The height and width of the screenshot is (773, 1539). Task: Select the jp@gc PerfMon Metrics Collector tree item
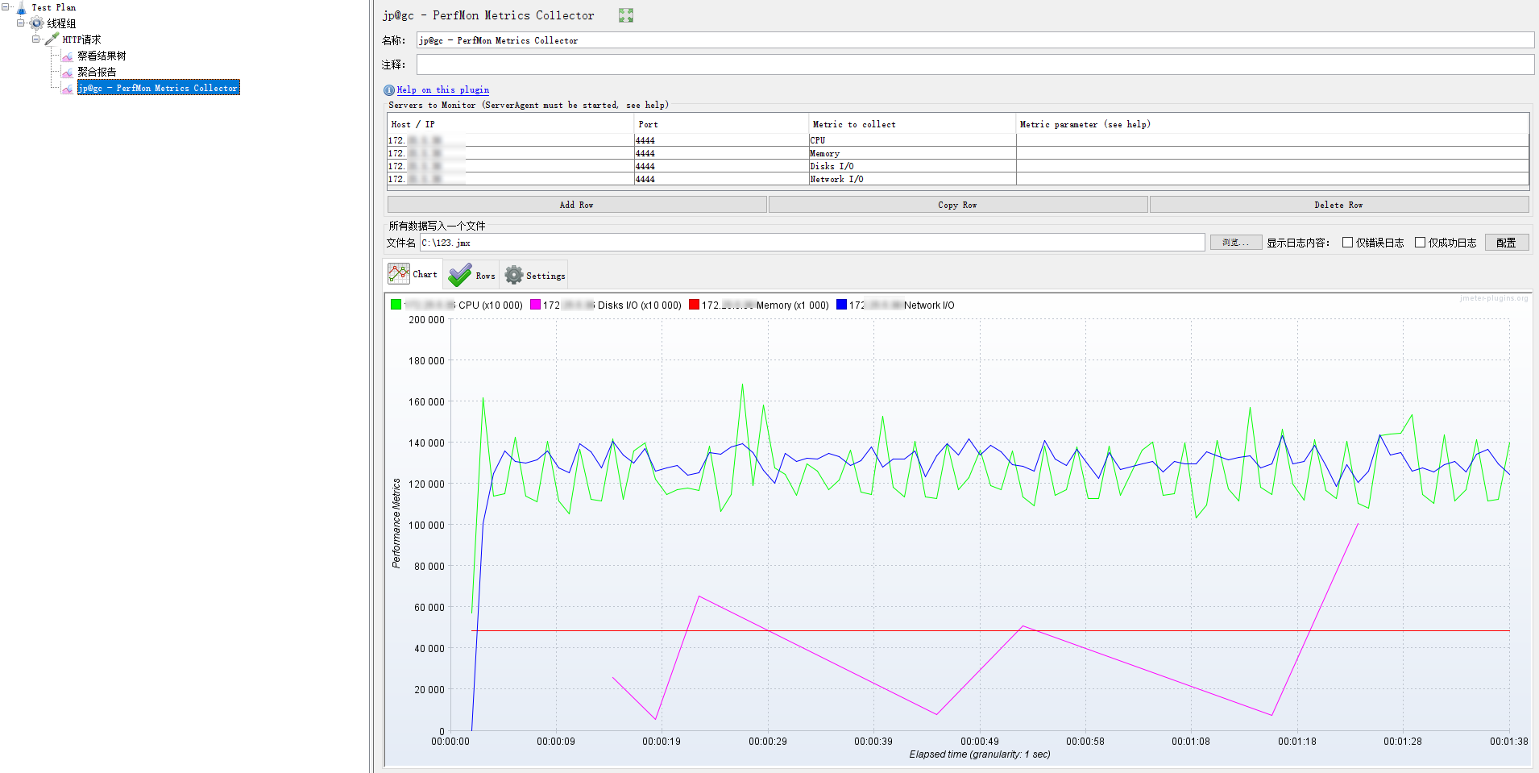click(x=159, y=88)
